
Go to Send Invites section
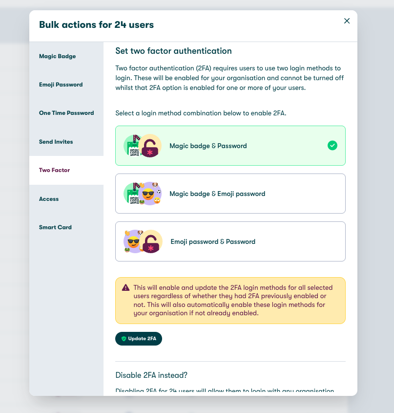point(66,142)
